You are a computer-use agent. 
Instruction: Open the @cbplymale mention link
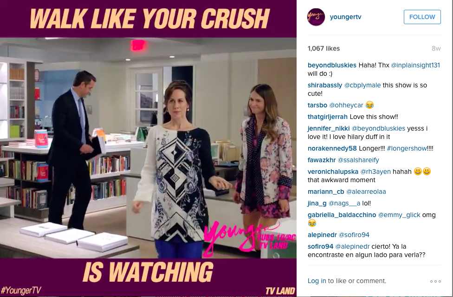click(362, 86)
